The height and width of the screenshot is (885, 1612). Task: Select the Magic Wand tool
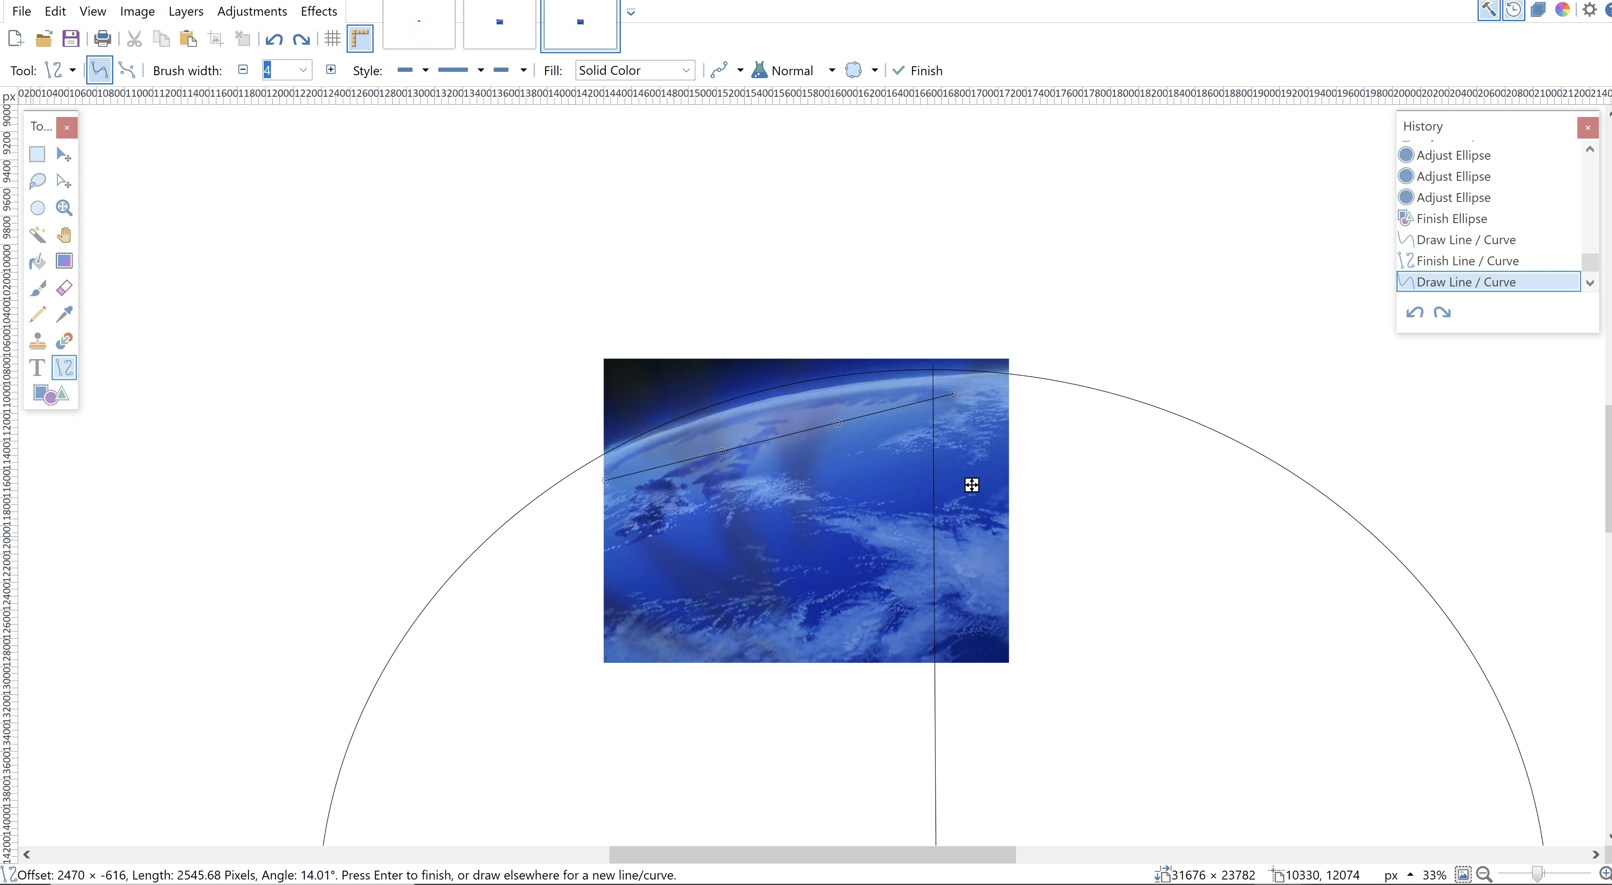pyautogui.click(x=38, y=234)
